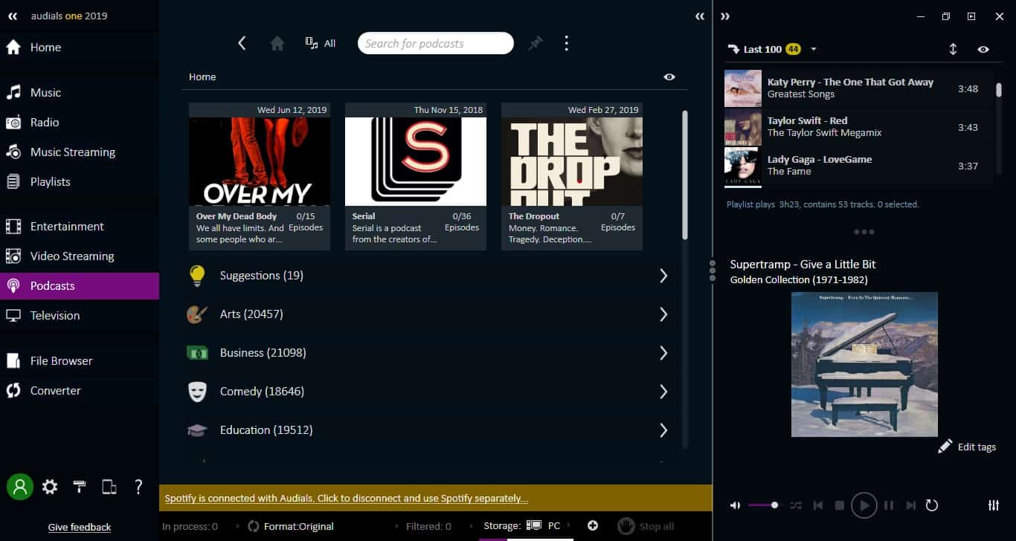Click the three dots divider handle above Supertramp
This screenshot has height=541, width=1016.
864,232
